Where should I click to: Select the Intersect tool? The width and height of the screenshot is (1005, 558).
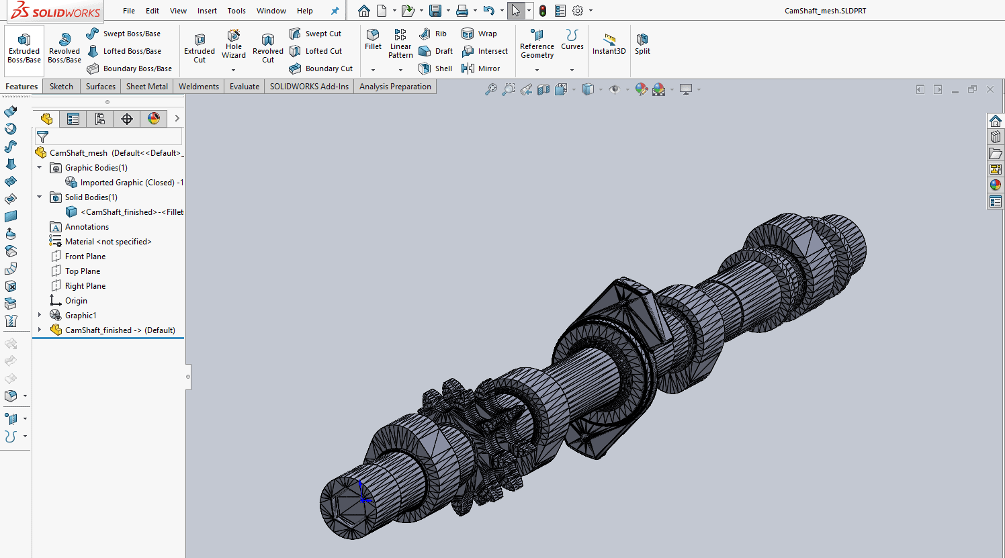click(484, 51)
